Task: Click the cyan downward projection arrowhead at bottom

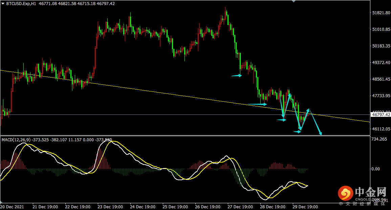Action: [x=320, y=133]
